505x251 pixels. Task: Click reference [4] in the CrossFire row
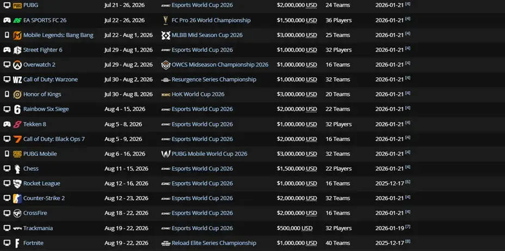[408, 211]
